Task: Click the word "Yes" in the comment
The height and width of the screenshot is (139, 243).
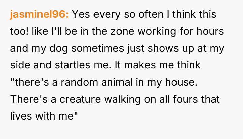Action: (x=81, y=14)
